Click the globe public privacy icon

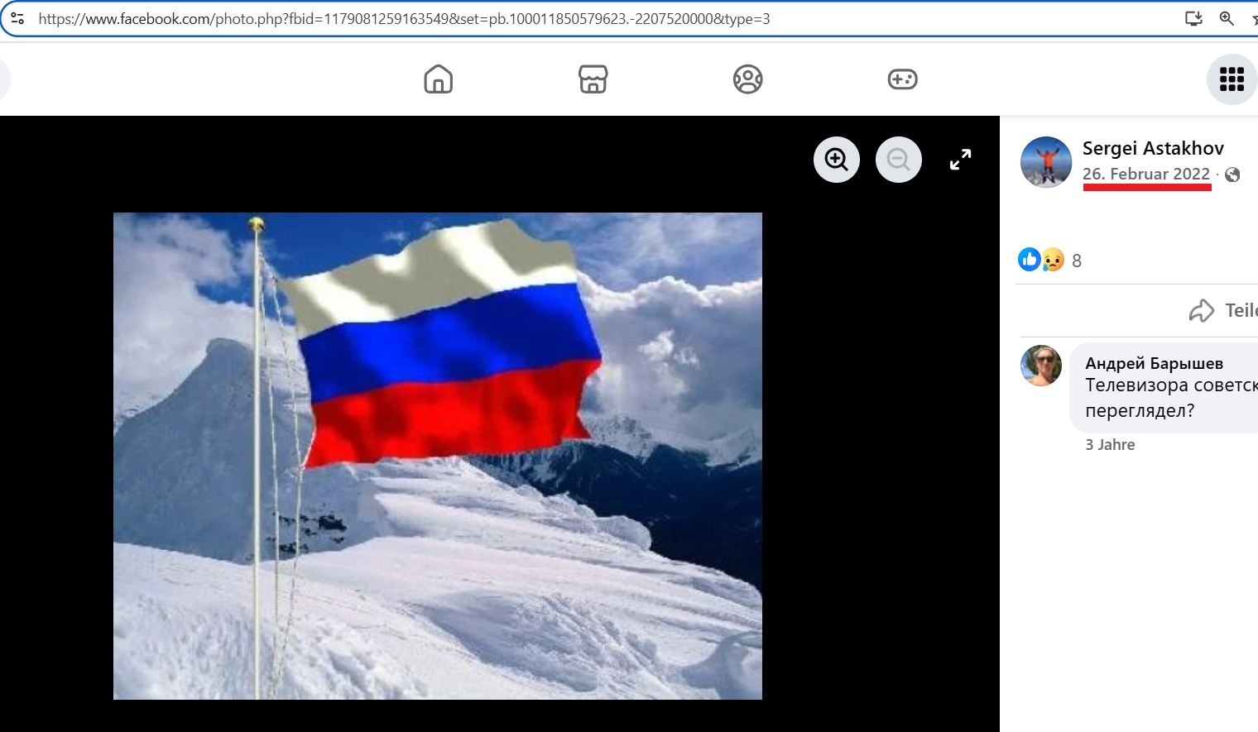click(x=1232, y=175)
